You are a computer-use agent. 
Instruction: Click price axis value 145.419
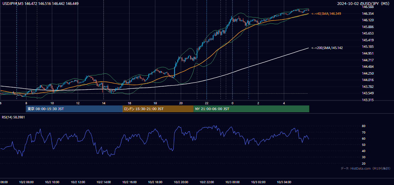[x=368, y=40]
